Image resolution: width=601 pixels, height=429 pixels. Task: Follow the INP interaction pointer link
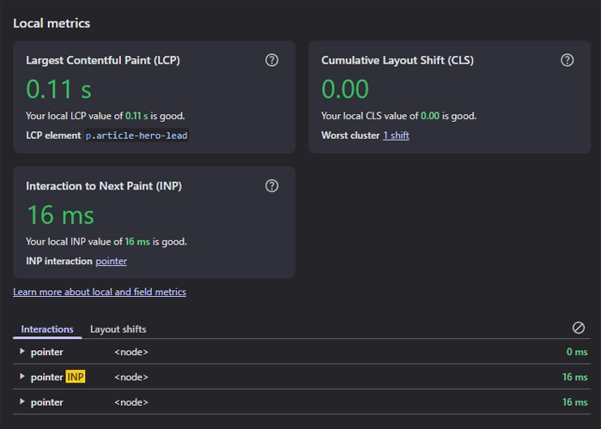(111, 261)
